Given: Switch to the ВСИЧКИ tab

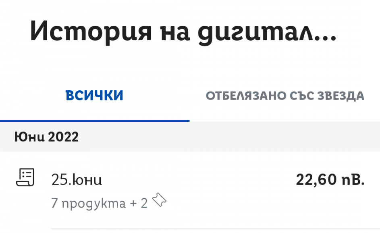Looking at the screenshot, I should (95, 96).
